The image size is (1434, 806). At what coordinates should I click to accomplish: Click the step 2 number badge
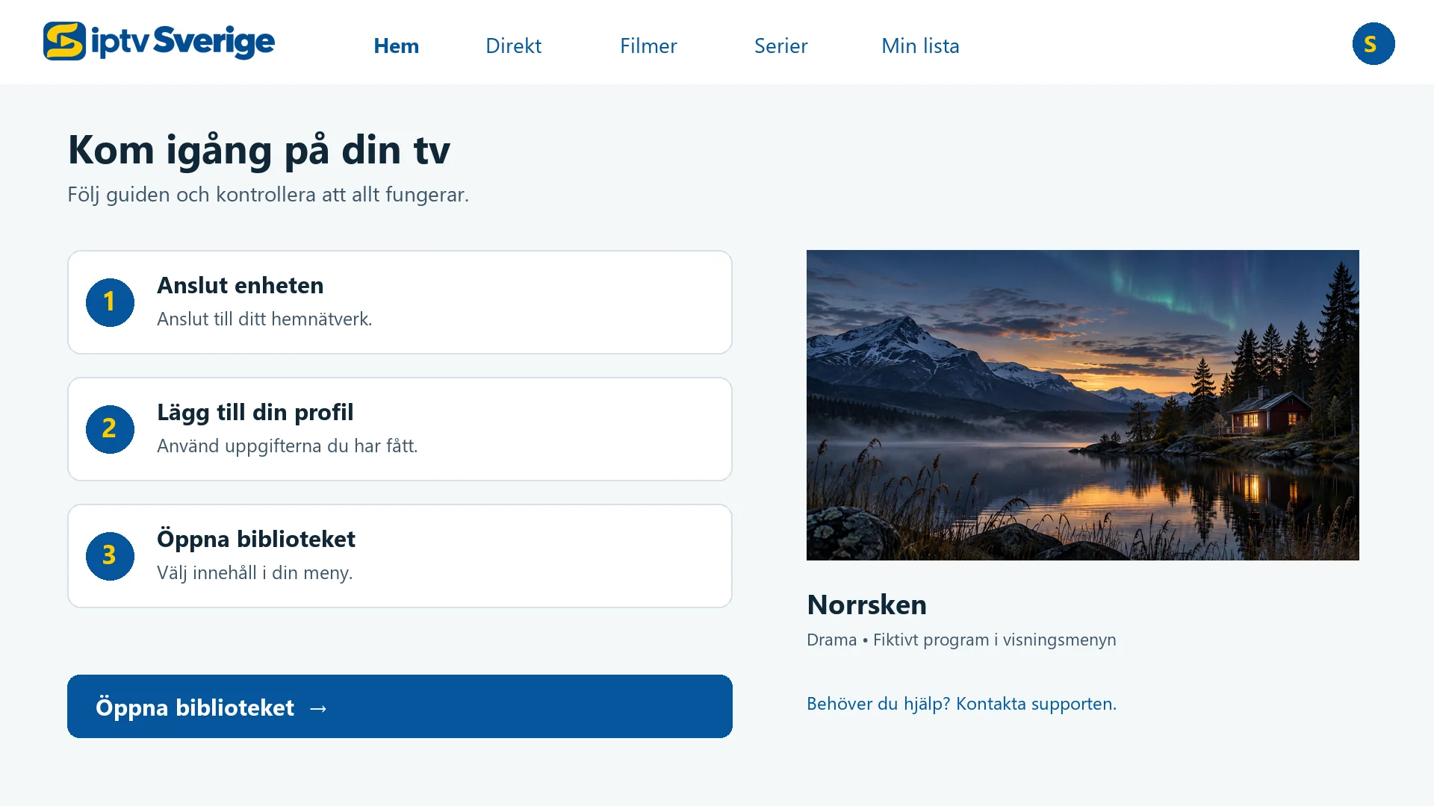(110, 429)
